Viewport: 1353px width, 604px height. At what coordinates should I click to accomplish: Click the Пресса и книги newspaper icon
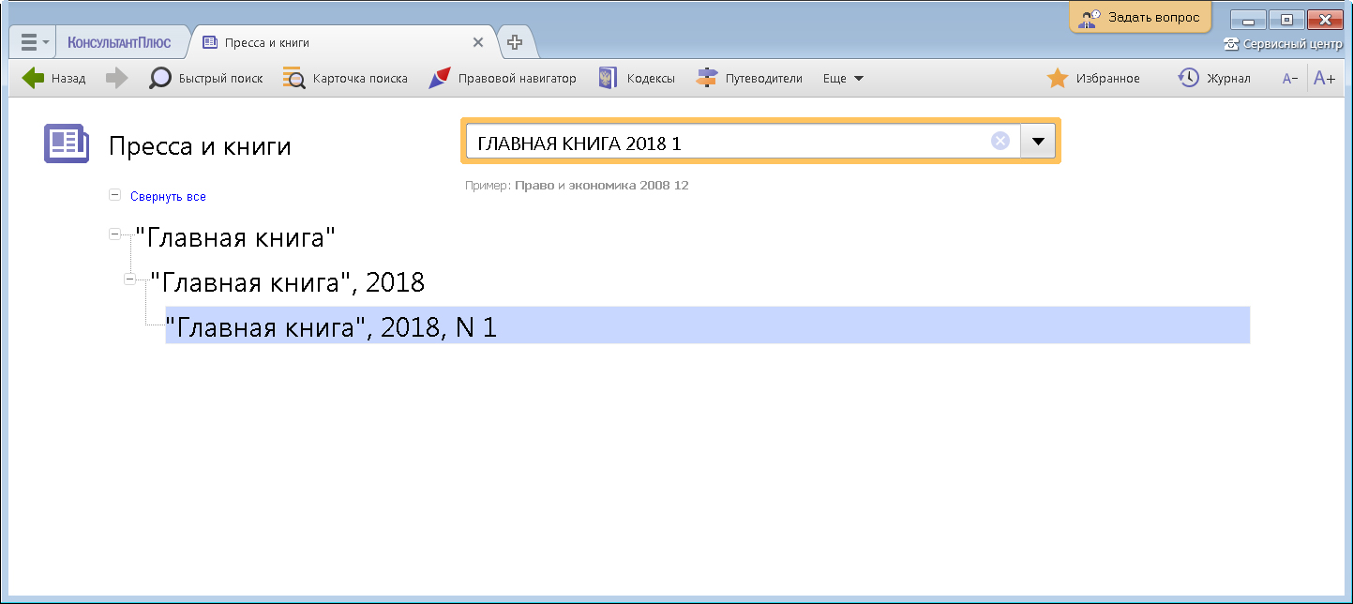pyautogui.click(x=66, y=143)
